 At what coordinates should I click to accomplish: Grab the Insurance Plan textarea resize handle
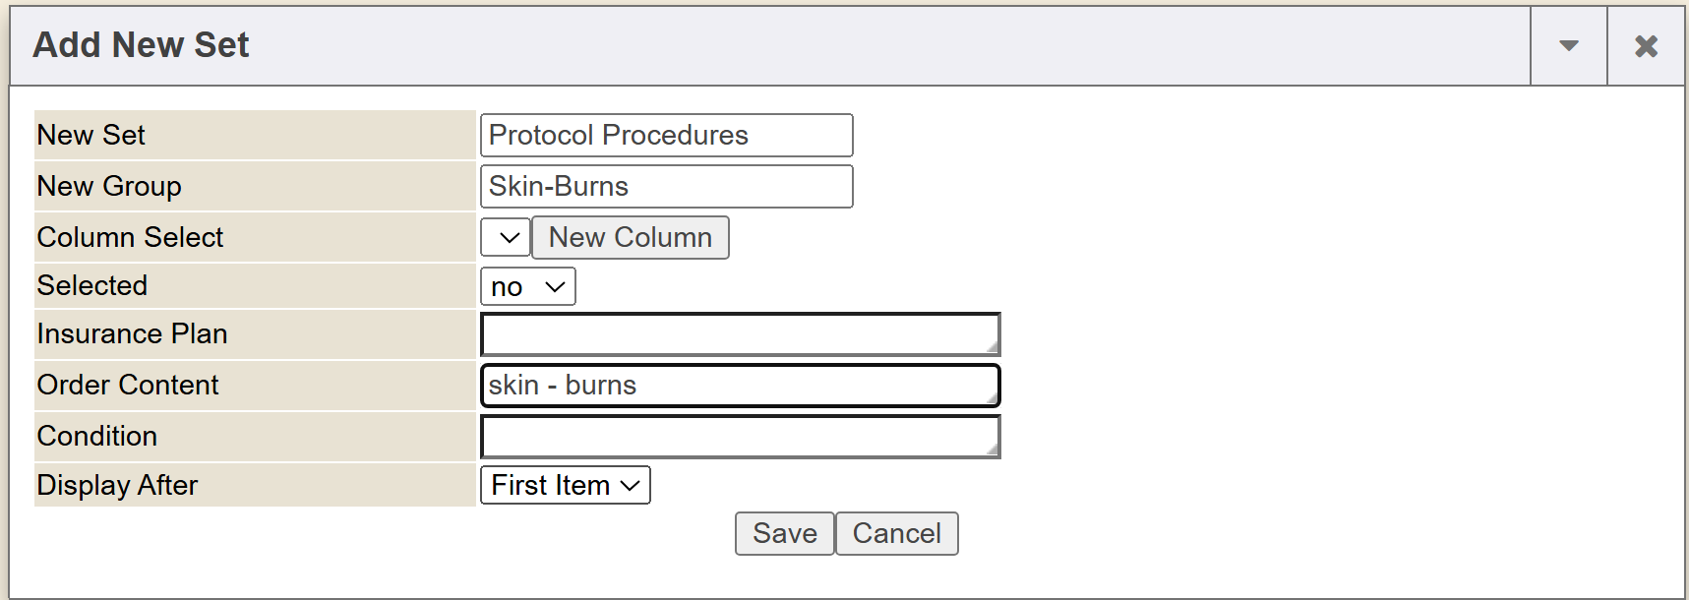pyautogui.click(x=993, y=347)
